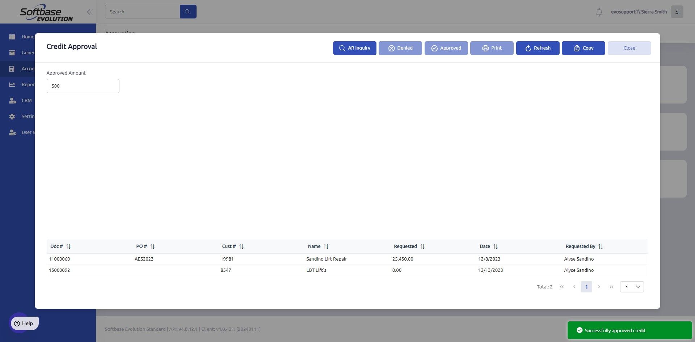
Task: Sort by Requested By column
Action: point(601,246)
